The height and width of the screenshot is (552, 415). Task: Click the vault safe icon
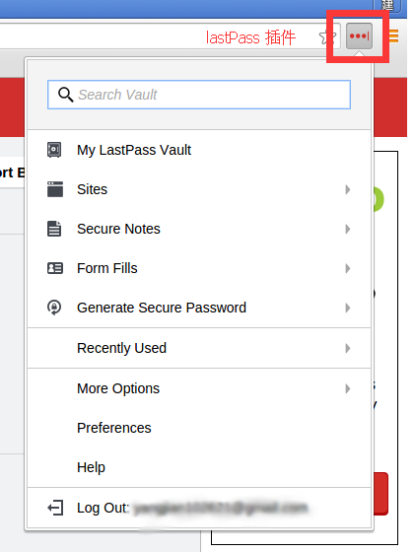tap(54, 150)
